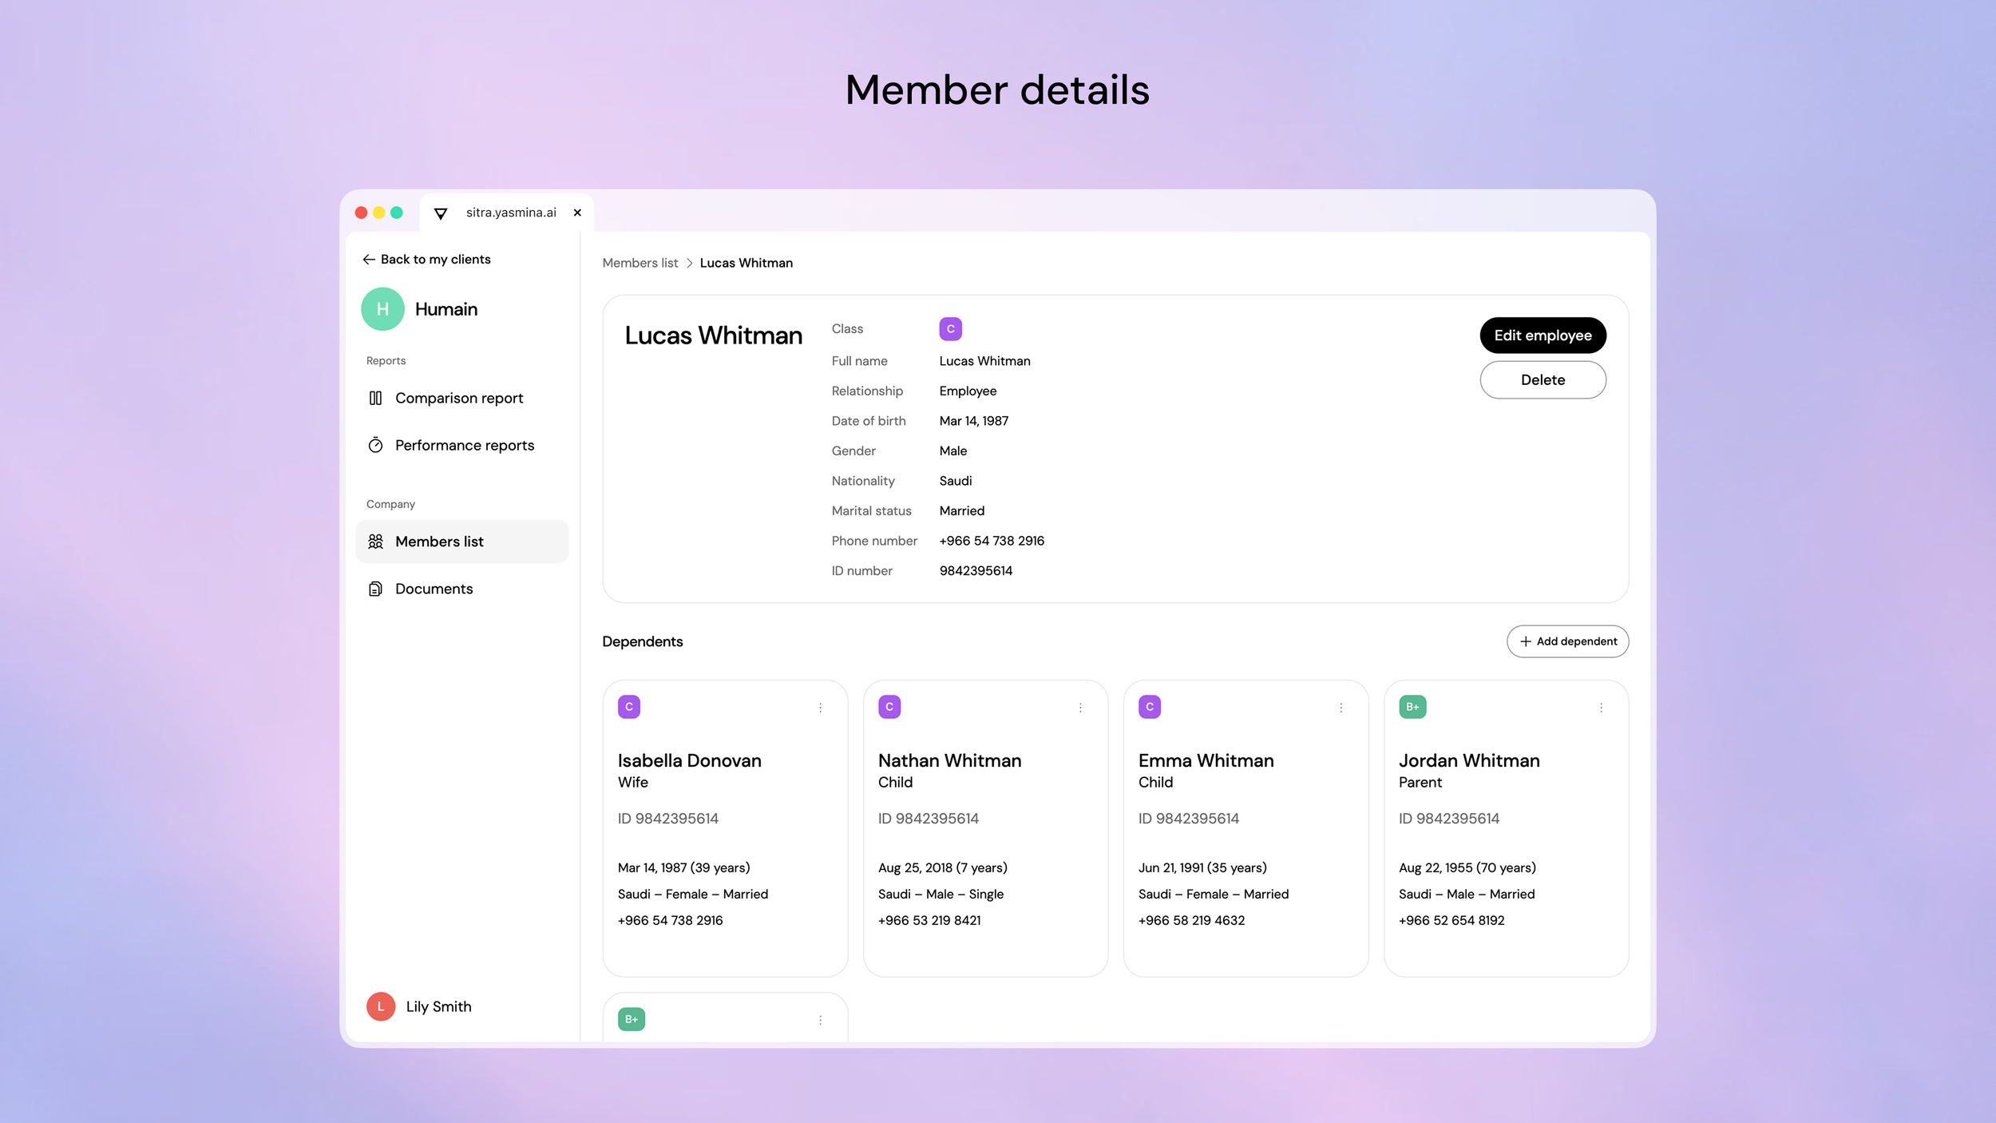The image size is (1996, 1123).
Task: Click Lily Smith's user avatar
Action: (x=381, y=1006)
